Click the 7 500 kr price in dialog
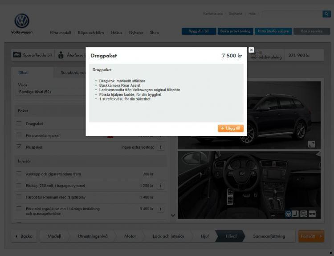334x256 pixels. pos(232,56)
